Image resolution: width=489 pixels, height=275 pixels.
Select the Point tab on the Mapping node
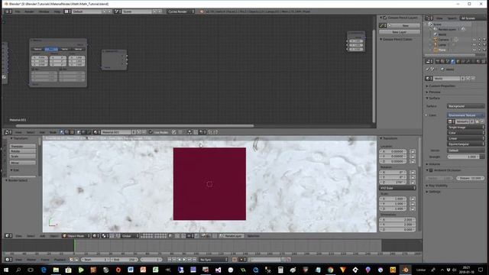(51, 49)
